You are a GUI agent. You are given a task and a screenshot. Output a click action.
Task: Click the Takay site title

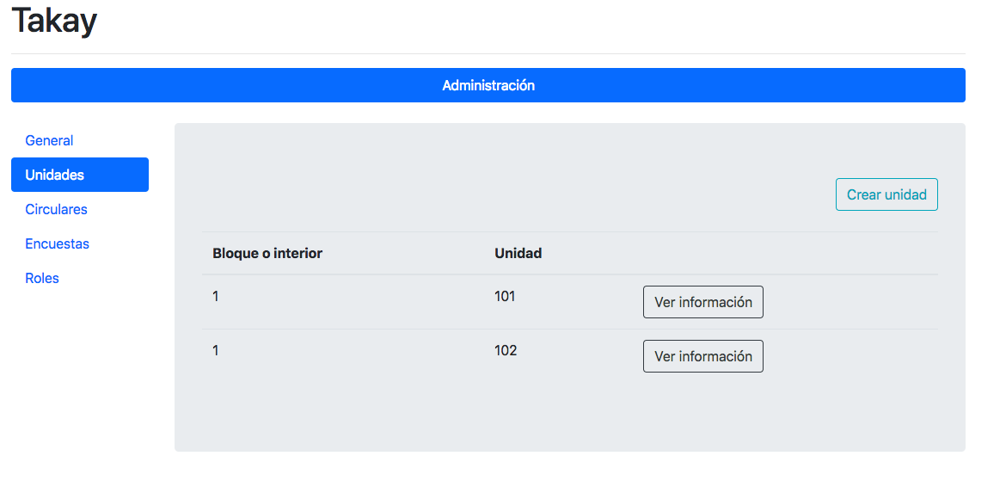coord(54,21)
